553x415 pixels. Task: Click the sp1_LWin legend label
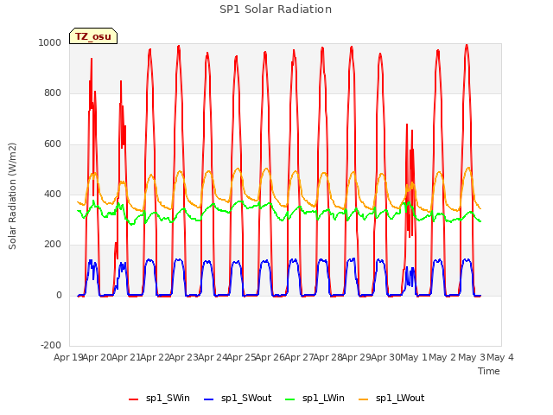323,398
